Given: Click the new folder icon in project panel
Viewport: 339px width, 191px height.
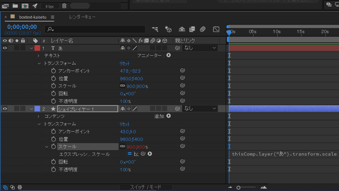Looking at the screenshot, I should coord(15,6).
